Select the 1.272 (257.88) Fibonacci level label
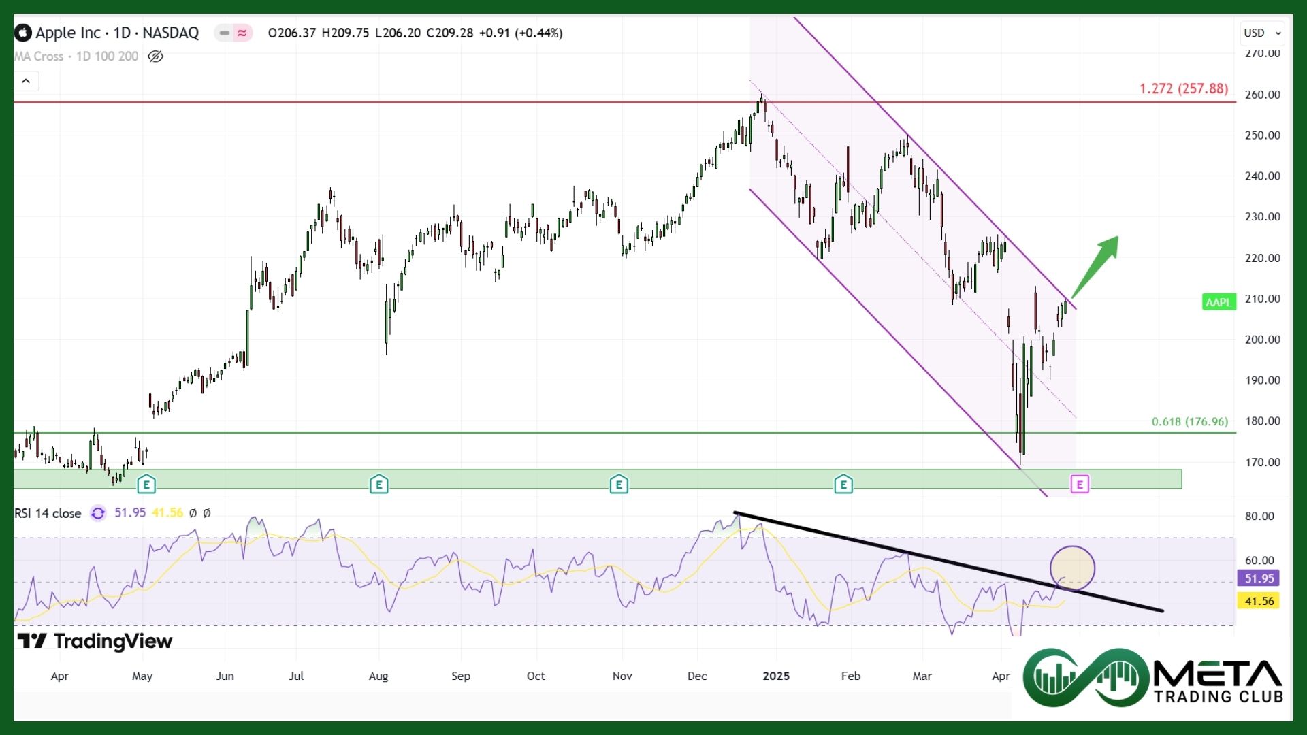This screenshot has height=735, width=1307. tap(1184, 88)
